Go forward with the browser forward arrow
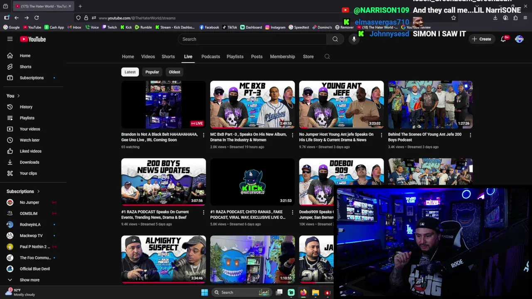 (26, 18)
